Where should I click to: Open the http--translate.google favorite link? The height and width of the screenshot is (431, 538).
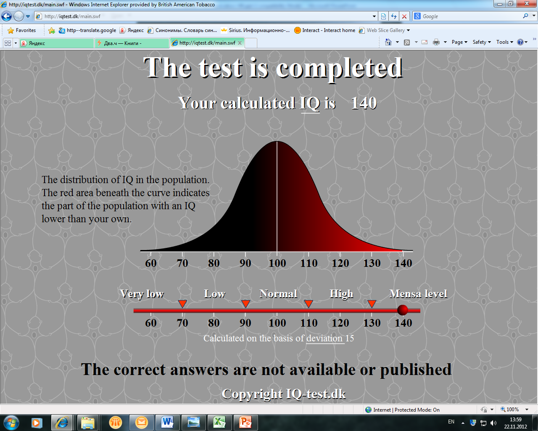click(x=87, y=30)
